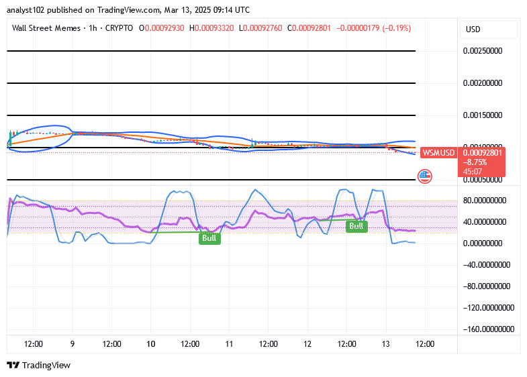Click the date 12 on time axis
527x377 pixels.
(307, 343)
